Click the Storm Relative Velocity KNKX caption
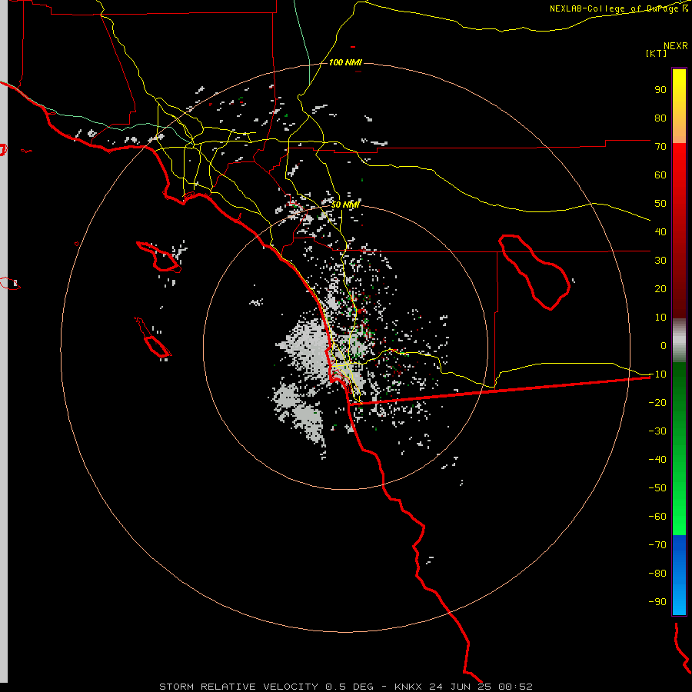 (346, 687)
